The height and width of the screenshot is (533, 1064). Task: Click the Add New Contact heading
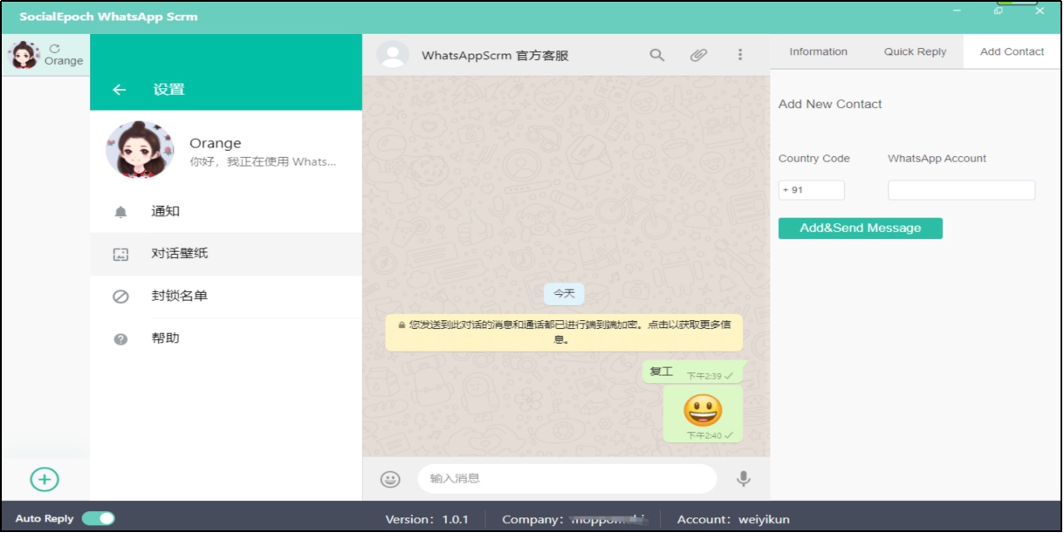(830, 104)
